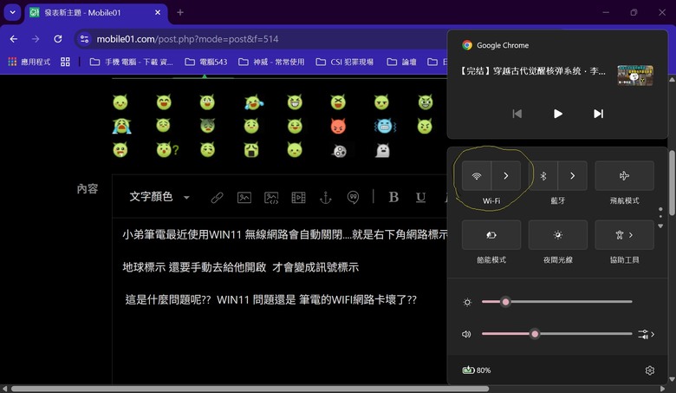Expand the Bluetooth devices chevron
This screenshot has height=393, width=676.
click(573, 175)
